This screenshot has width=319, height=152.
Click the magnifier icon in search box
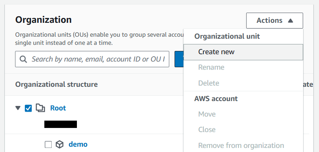[x=23, y=59]
